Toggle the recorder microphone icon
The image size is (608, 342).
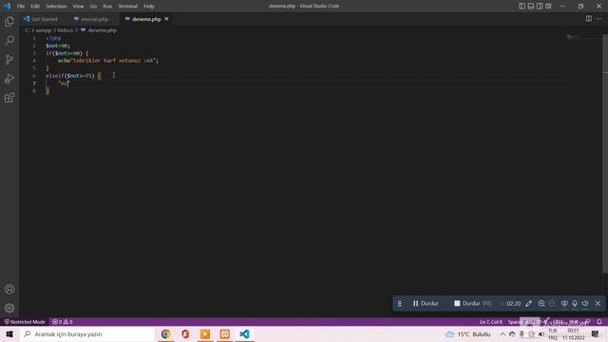[575, 303]
